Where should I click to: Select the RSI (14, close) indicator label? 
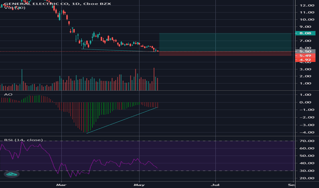[23, 140]
